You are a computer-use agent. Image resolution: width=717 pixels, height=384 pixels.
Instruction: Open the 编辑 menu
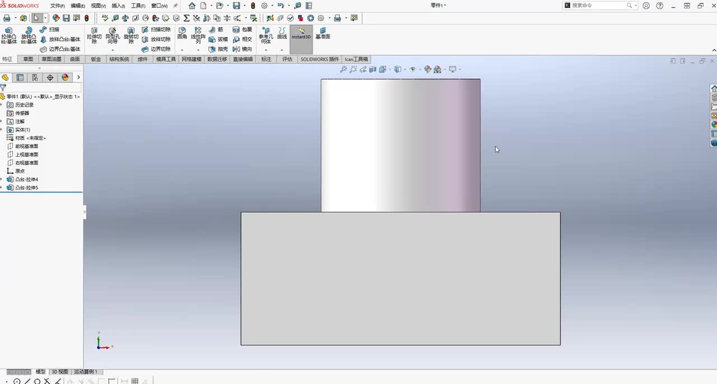(x=77, y=6)
